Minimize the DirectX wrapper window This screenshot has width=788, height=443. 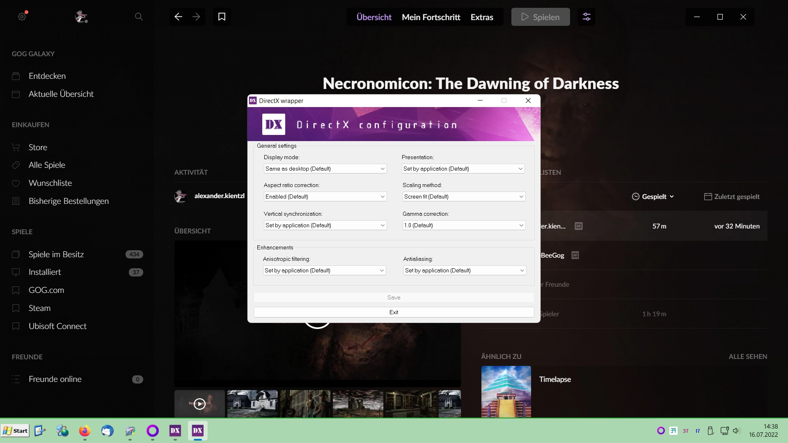[480, 100]
